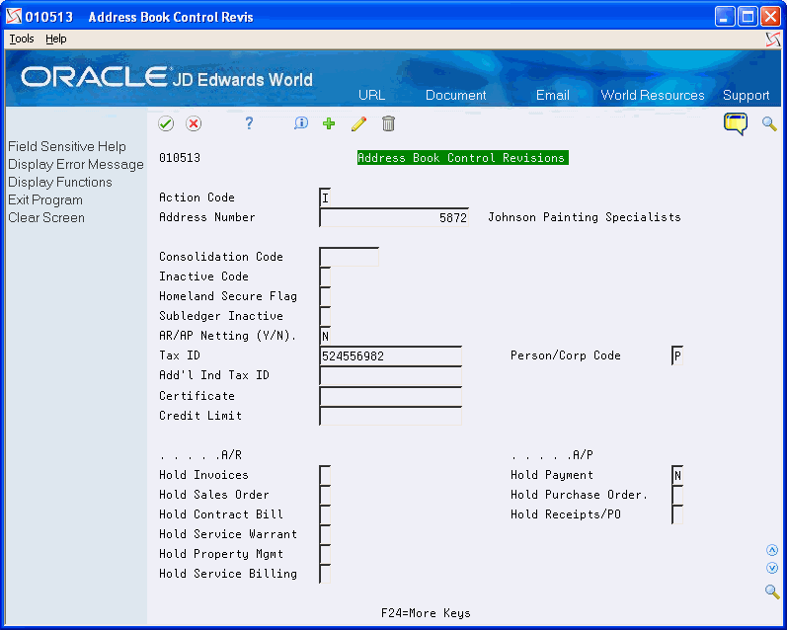Image resolution: width=787 pixels, height=630 pixels.
Task: Focus the AR/AP Netting field
Action: pyautogui.click(x=325, y=336)
